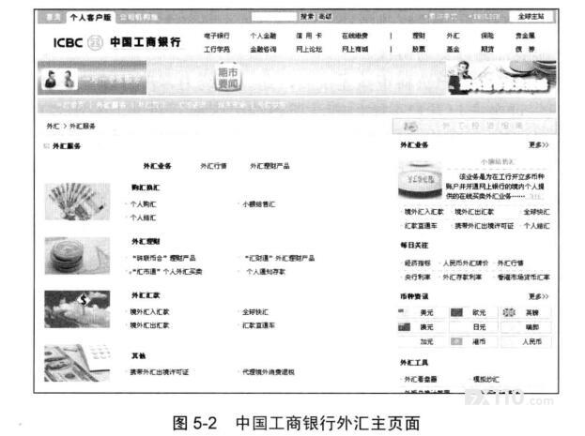Open the 代理境外消费退税 link
The height and width of the screenshot is (436, 585).
(x=269, y=372)
